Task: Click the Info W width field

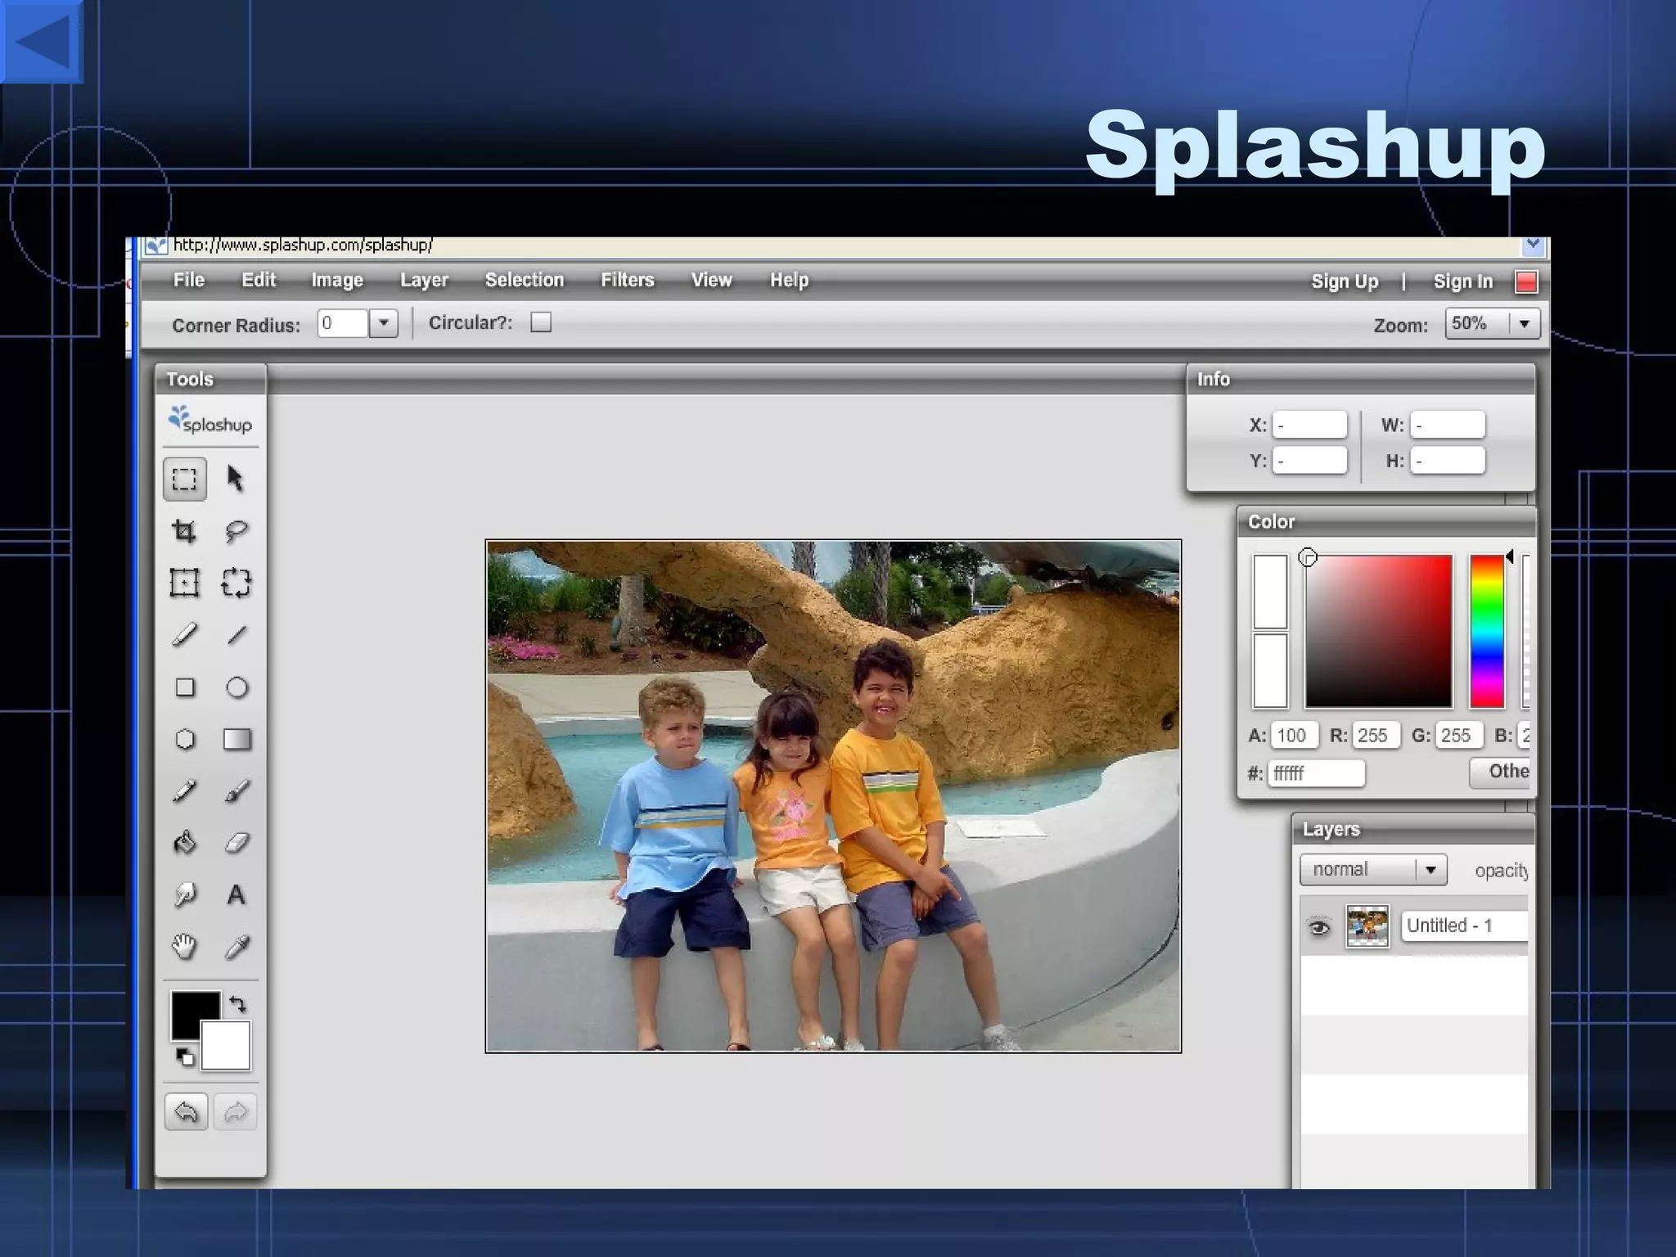Action: pos(1448,425)
